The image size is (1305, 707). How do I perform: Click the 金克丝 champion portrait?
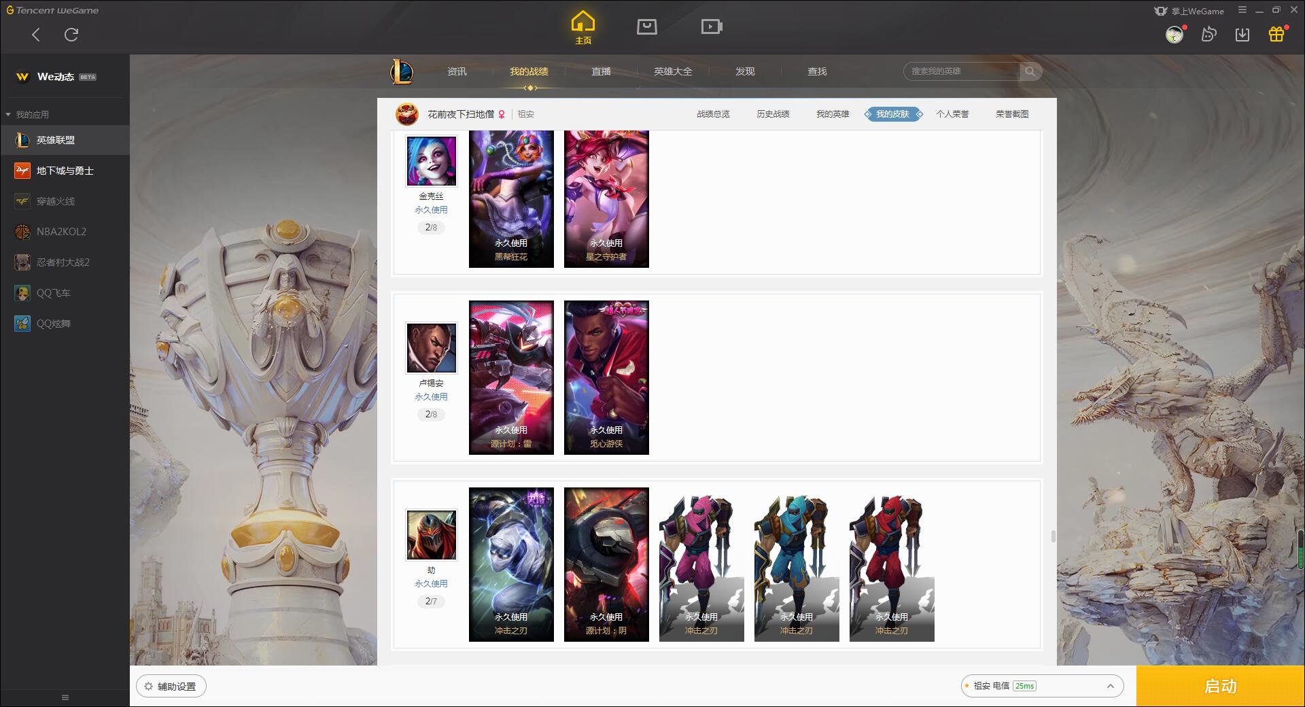point(432,161)
